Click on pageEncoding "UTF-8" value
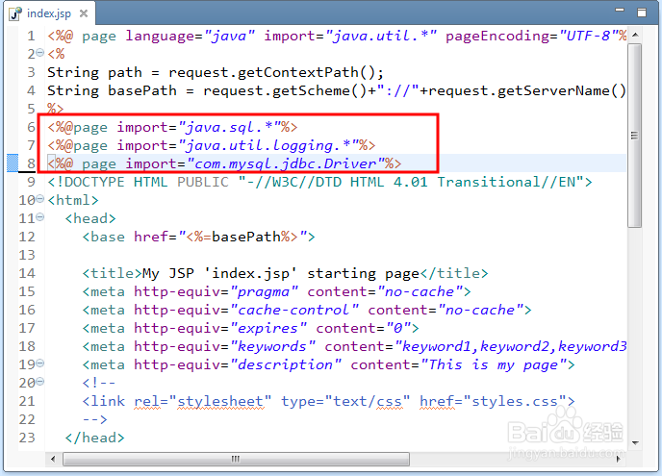The height and width of the screenshot is (476, 662). (x=588, y=36)
